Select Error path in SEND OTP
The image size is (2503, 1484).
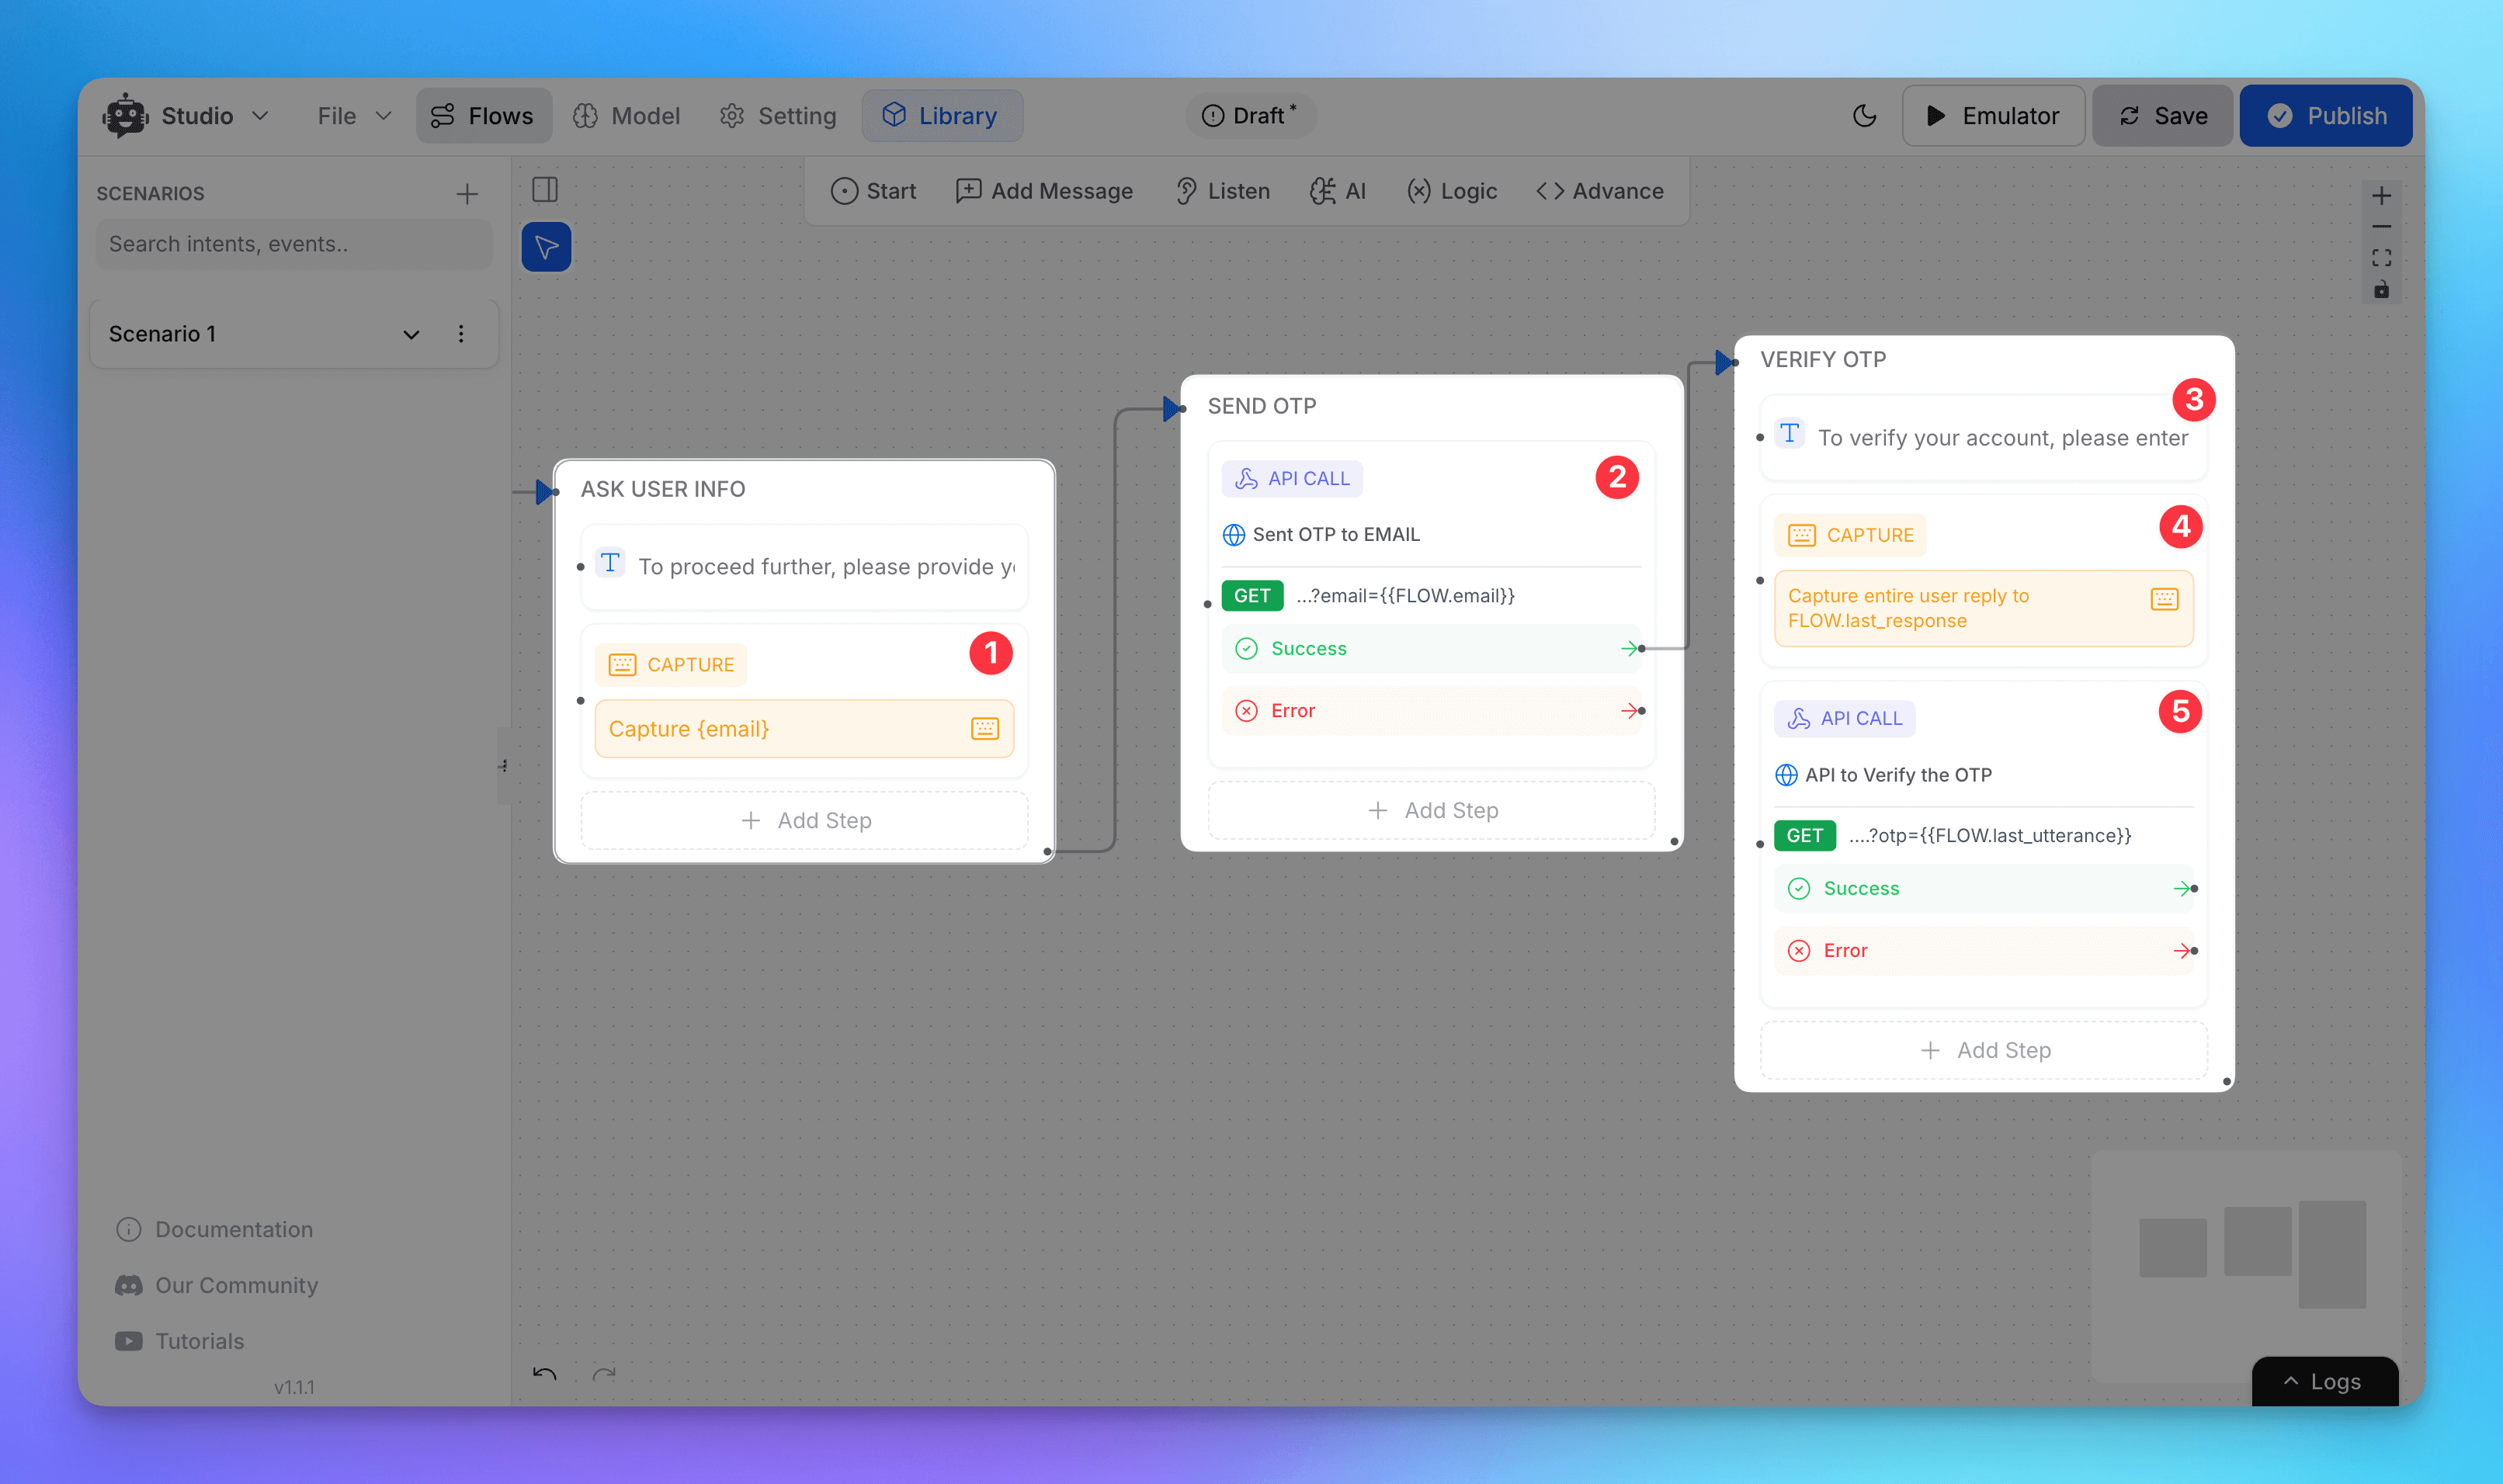pos(1432,711)
